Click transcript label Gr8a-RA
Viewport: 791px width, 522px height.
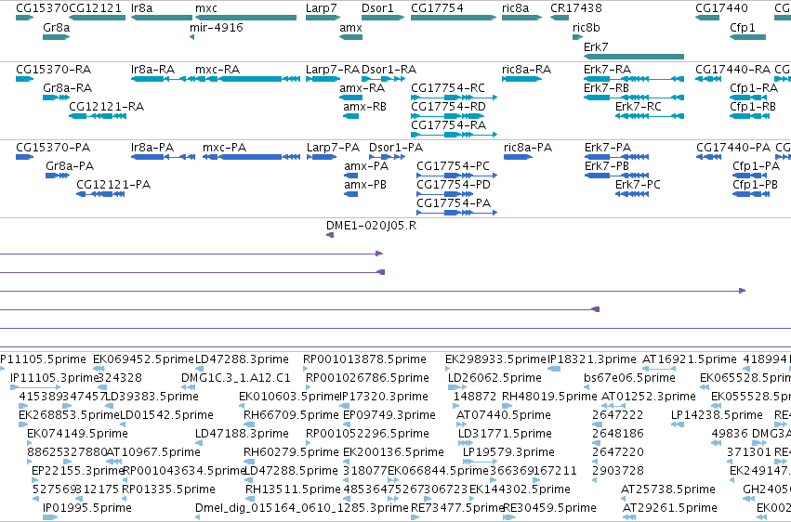[68, 88]
